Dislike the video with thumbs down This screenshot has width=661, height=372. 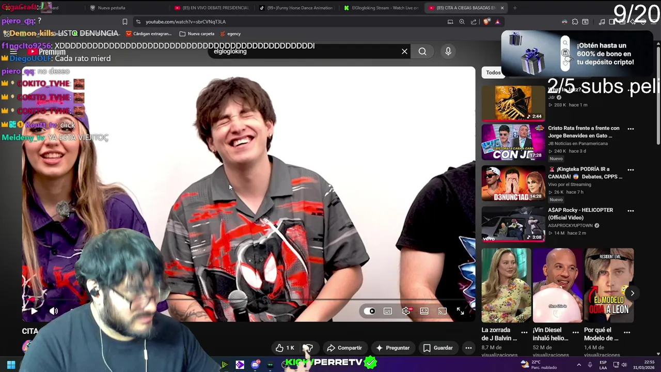click(x=308, y=348)
